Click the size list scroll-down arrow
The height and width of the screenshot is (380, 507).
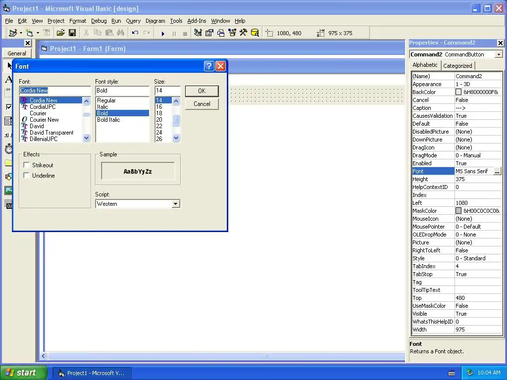coord(176,138)
